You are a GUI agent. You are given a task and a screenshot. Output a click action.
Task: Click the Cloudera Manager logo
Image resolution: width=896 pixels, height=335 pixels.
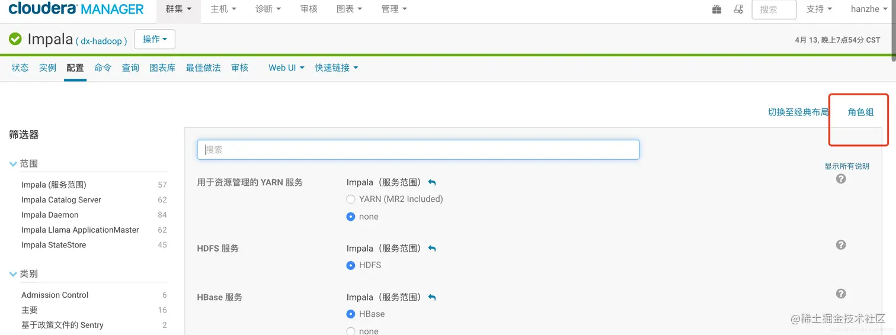[x=76, y=9]
